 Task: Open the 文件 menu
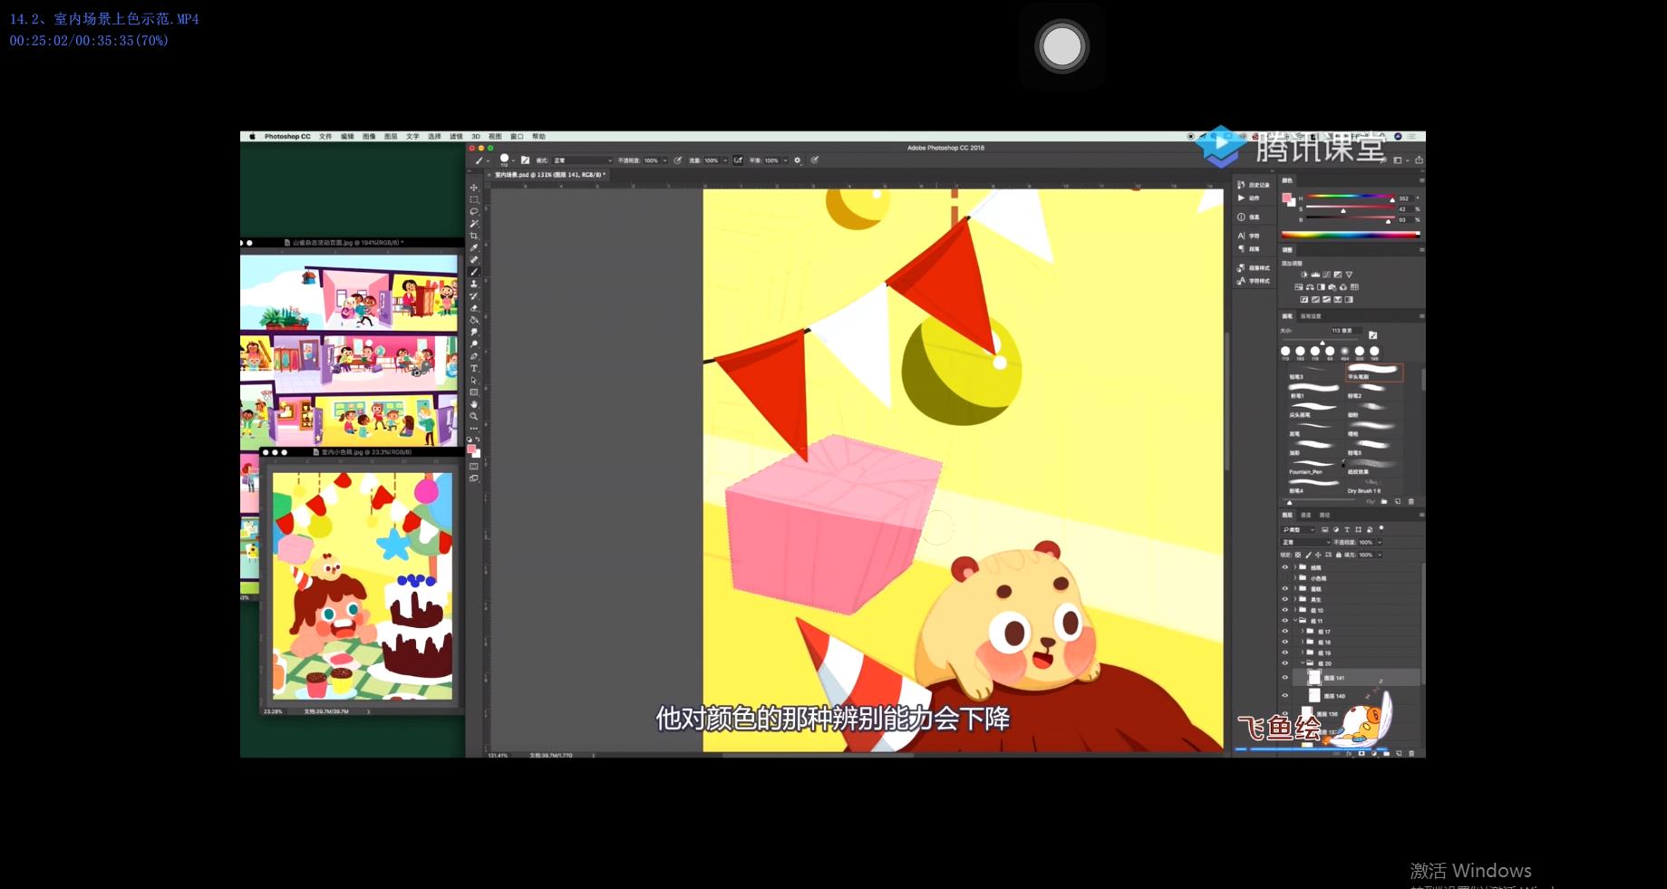pyautogui.click(x=325, y=136)
